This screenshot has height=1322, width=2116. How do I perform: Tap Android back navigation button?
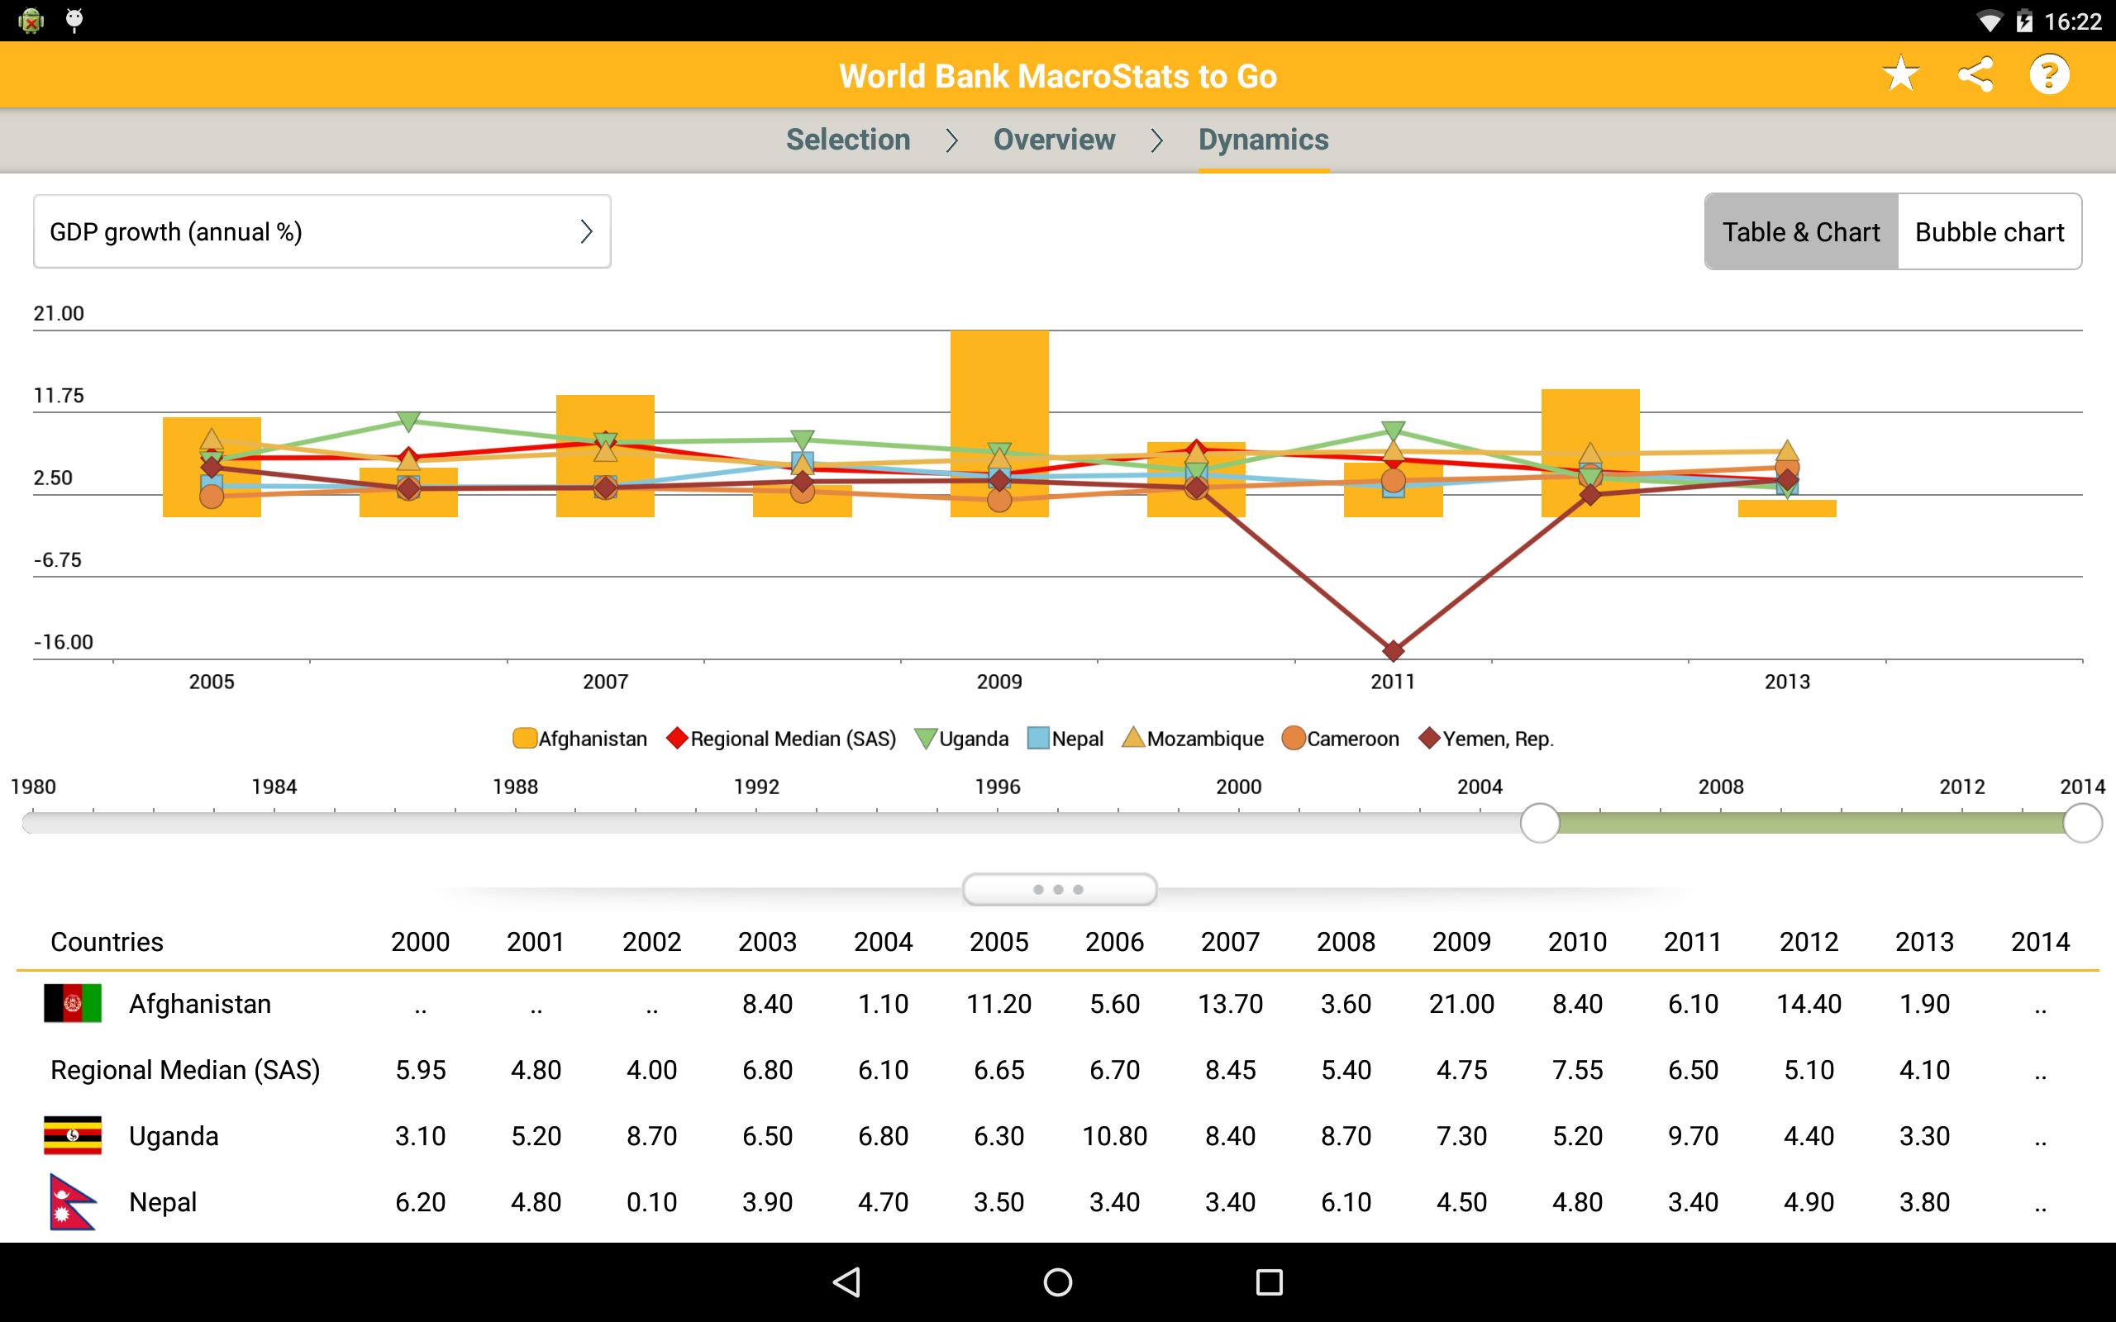coord(846,1282)
